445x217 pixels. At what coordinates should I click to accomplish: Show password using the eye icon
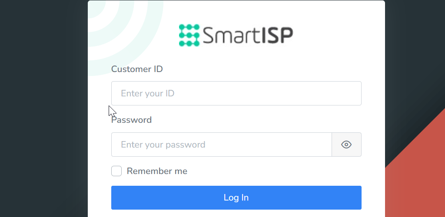point(346,145)
